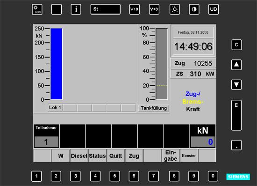Open the Status softkey
The height and width of the screenshot is (186, 257).
point(97,156)
